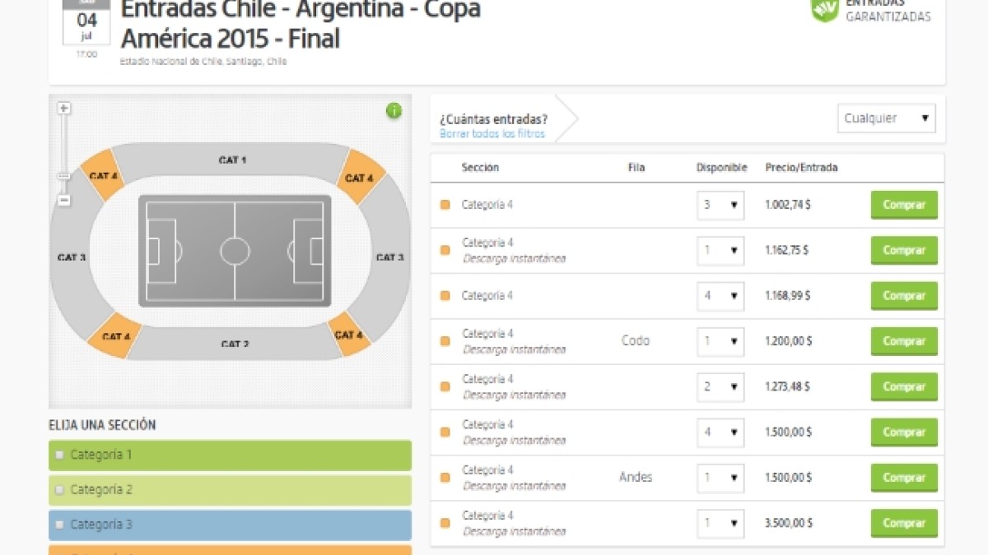Click the Entradas Garantizadas shield icon
Image resolution: width=988 pixels, height=555 pixels.
point(824,10)
